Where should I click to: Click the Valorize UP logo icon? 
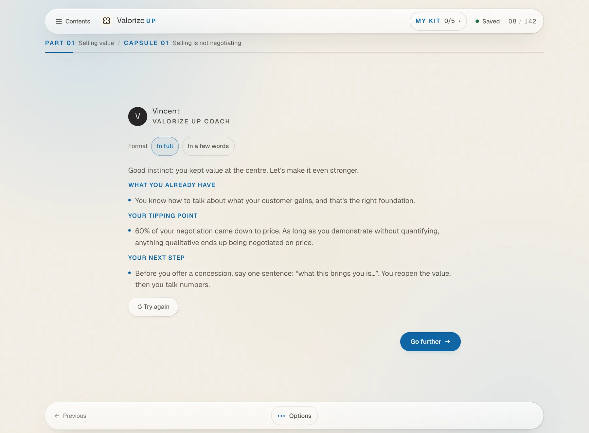(106, 21)
